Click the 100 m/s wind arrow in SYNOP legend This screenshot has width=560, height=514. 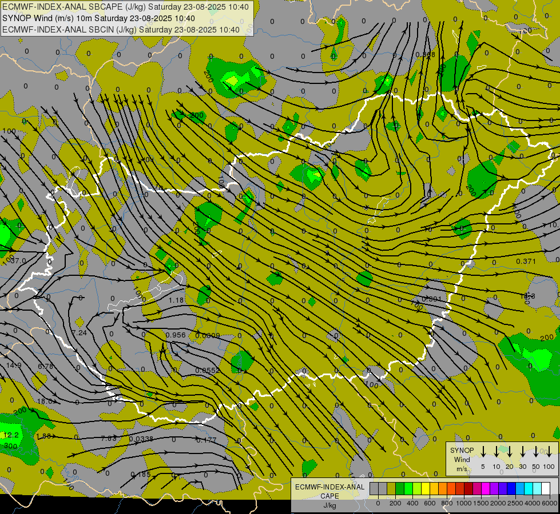point(549,452)
